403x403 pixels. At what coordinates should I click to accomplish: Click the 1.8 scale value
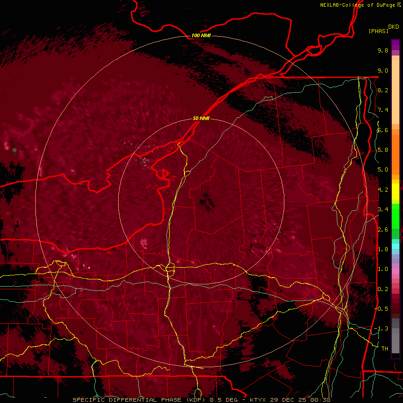click(383, 249)
